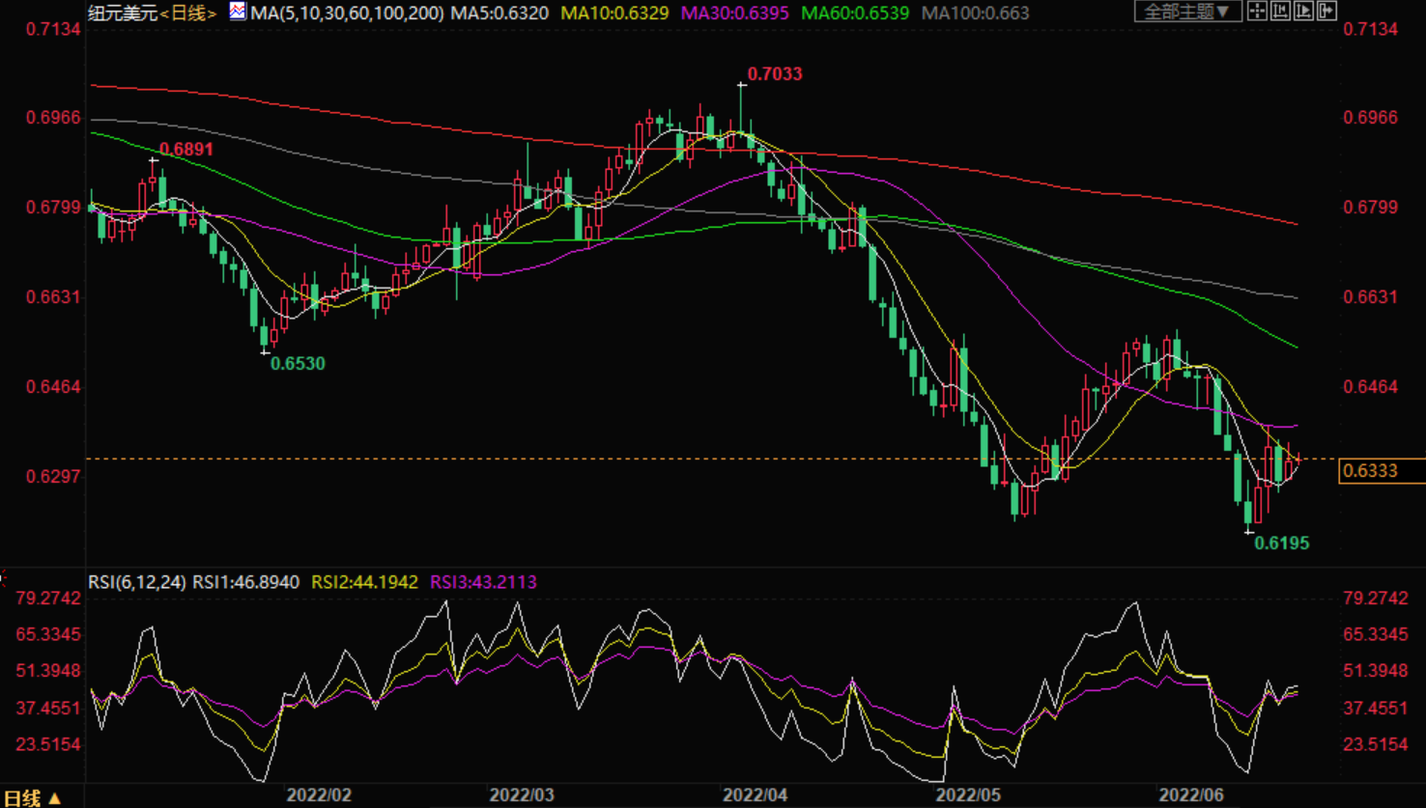Click the magenta MA30:0.6395 legend entry

point(734,14)
